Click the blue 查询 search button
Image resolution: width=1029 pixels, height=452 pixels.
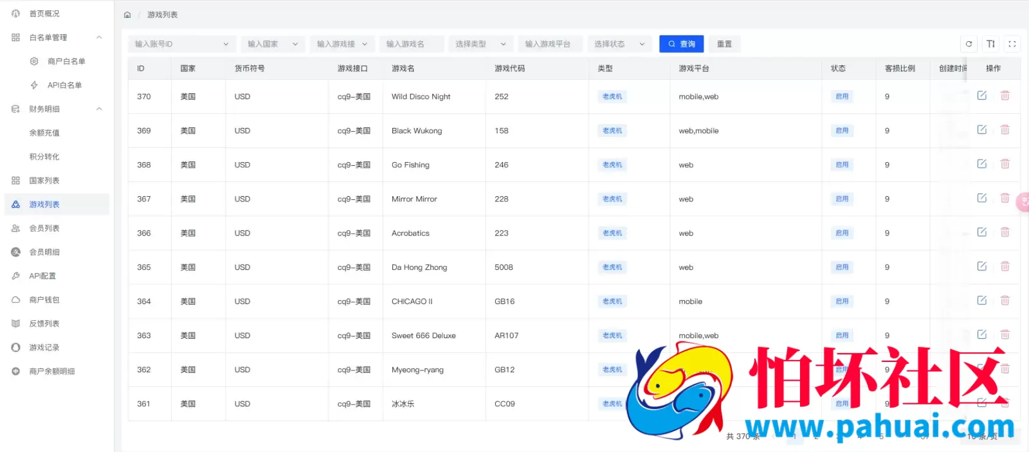[681, 44]
